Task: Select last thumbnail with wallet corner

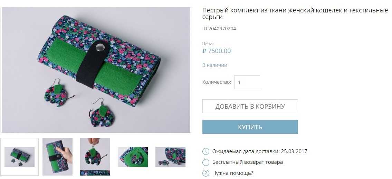Action: (171, 157)
